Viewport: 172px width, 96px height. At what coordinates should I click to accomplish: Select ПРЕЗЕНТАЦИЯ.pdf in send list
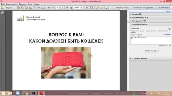click(140, 38)
